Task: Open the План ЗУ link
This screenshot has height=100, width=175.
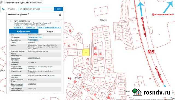Action: pos(19,27)
